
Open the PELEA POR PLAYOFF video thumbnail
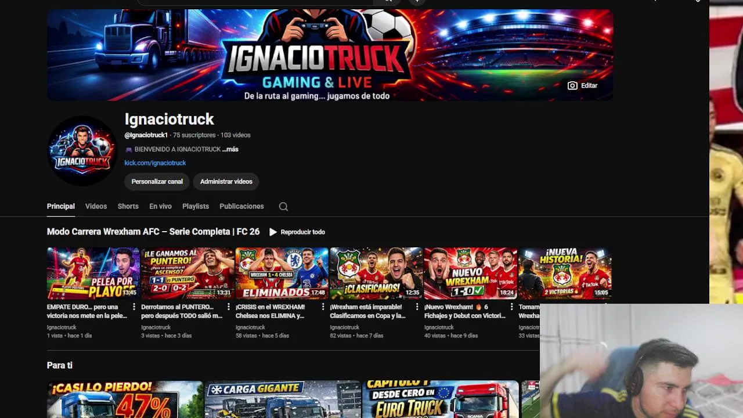click(x=93, y=273)
